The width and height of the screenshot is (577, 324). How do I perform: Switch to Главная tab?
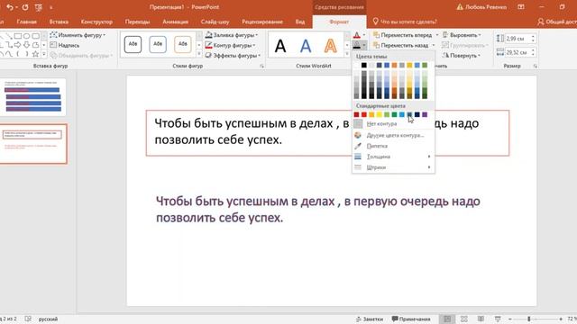click(x=26, y=22)
